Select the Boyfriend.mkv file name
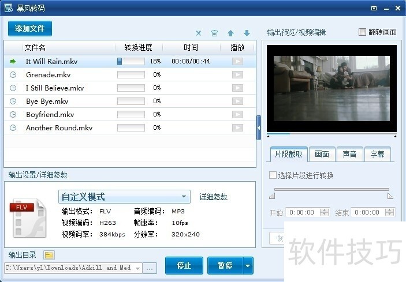The height and width of the screenshot is (282, 406). tap(50, 114)
